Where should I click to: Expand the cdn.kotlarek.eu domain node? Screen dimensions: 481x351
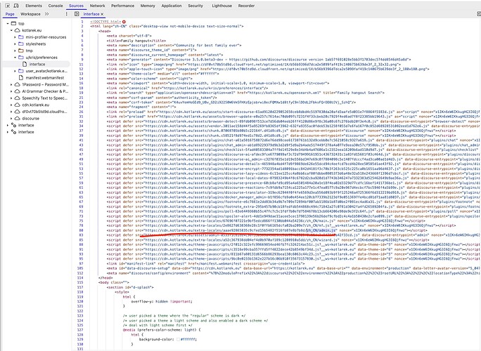(x=11, y=105)
